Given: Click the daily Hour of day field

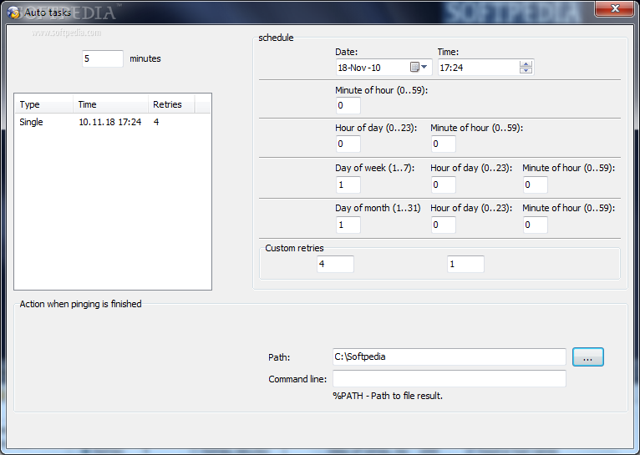Looking at the screenshot, I should [x=348, y=144].
